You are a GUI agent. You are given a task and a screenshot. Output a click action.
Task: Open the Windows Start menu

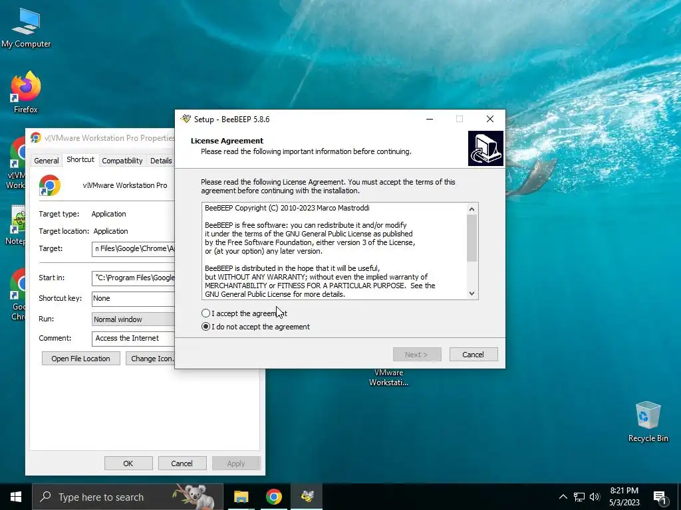(16, 497)
